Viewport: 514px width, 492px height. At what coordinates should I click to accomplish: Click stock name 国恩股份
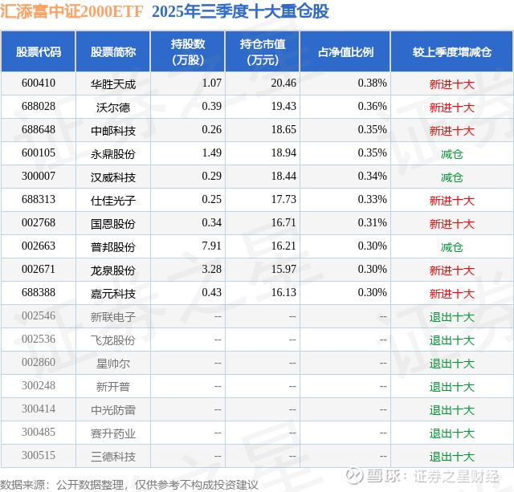click(x=113, y=224)
